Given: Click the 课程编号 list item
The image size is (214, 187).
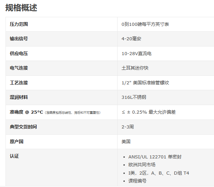Looking at the screenshot, I should click(137, 181).
